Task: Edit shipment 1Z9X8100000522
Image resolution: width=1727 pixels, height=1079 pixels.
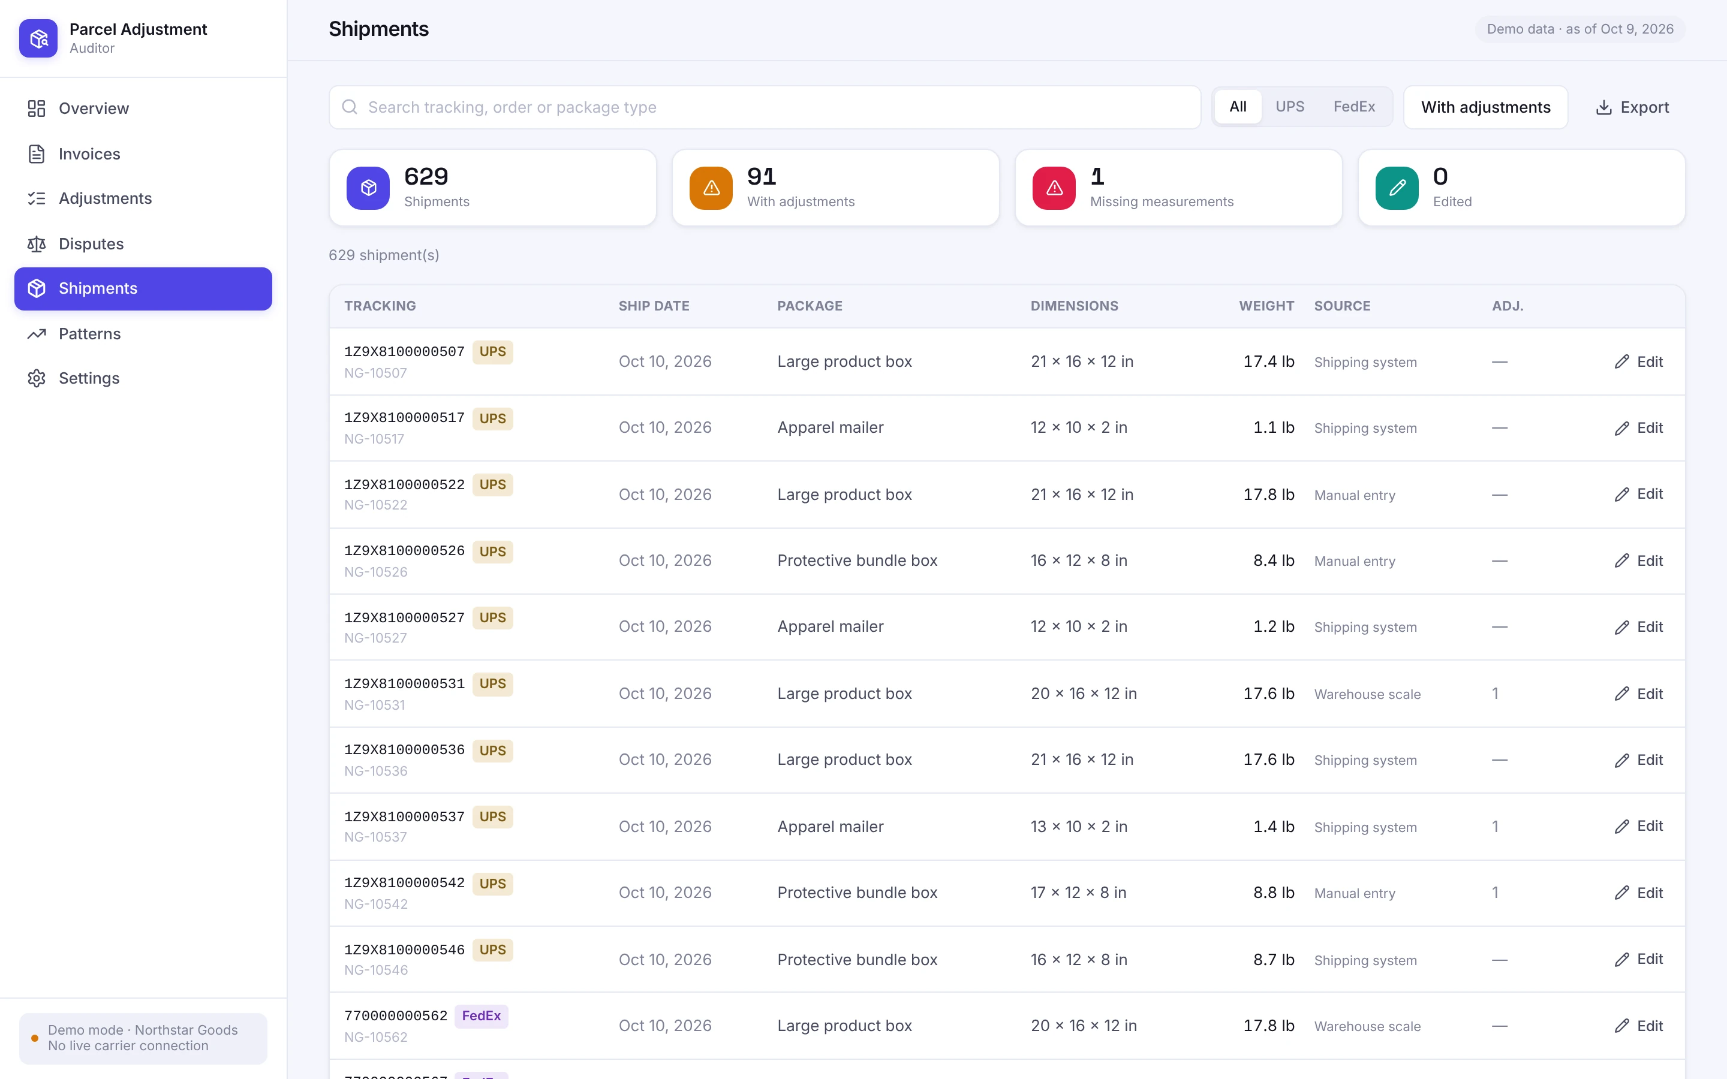Action: click(x=1638, y=494)
